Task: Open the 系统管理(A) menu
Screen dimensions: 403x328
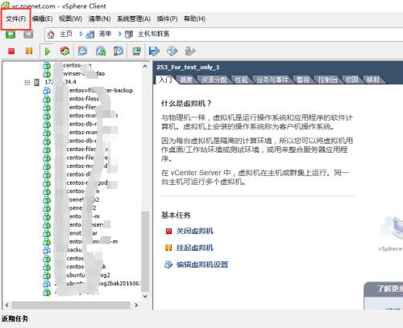Action: (x=134, y=18)
